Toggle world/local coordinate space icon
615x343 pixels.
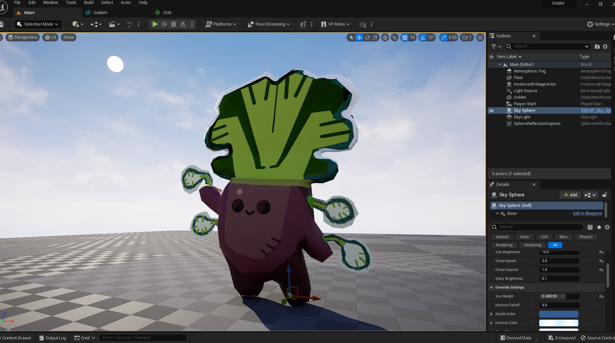pos(385,37)
